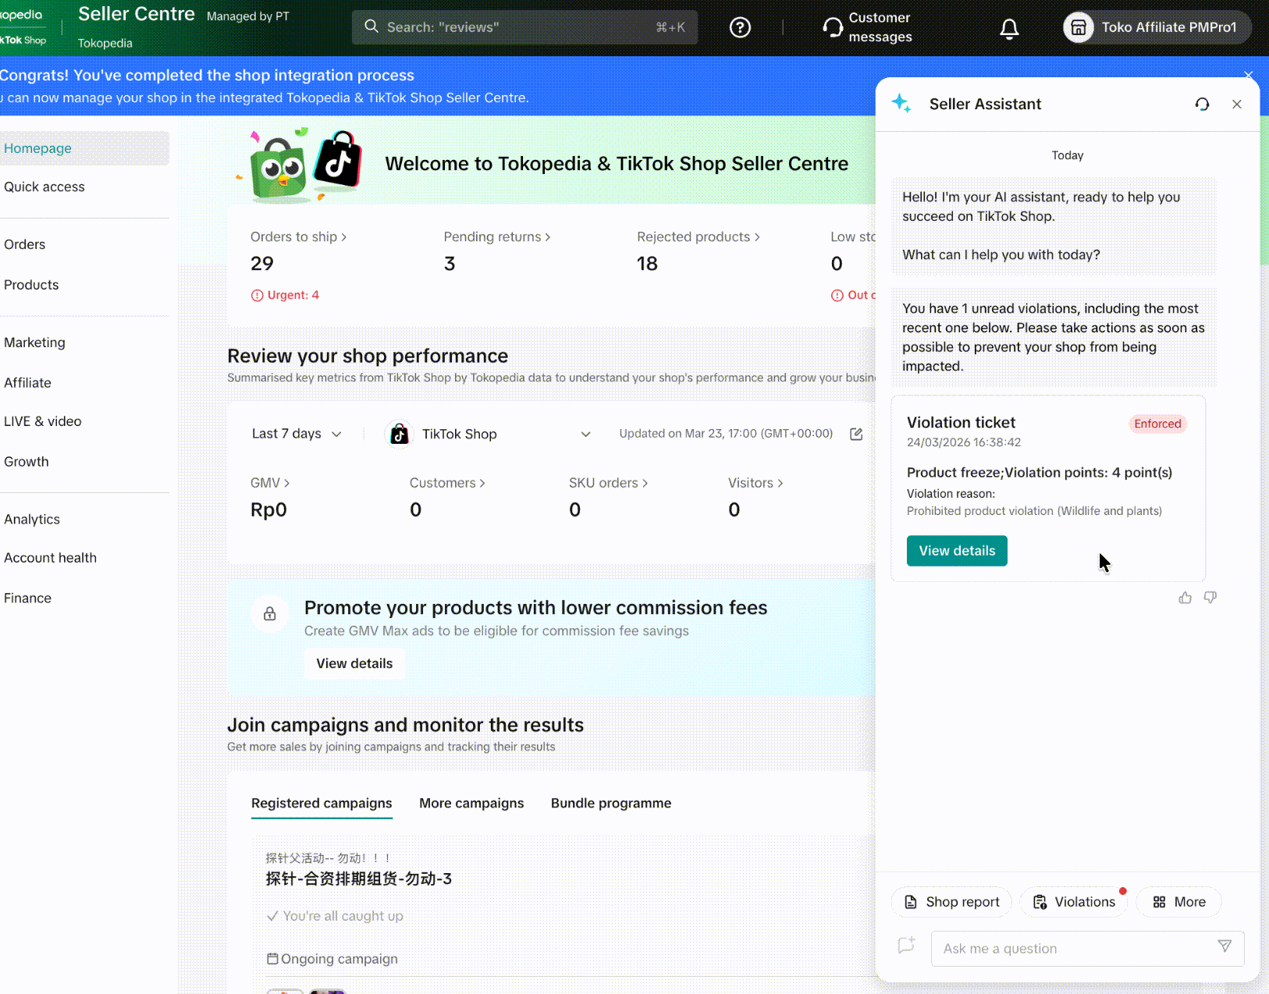The width and height of the screenshot is (1269, 994).
Task: Click the shop avatar icon
Action: (x=1079, y=27)
